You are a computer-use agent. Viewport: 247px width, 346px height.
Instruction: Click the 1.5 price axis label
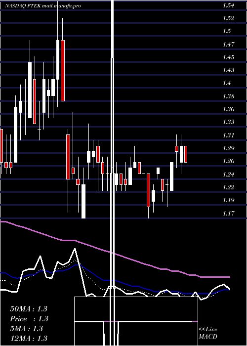click(227, 31)
